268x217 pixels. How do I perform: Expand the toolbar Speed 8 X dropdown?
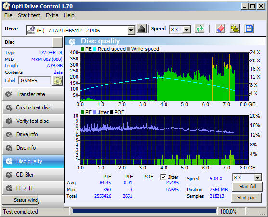[187, 30]
